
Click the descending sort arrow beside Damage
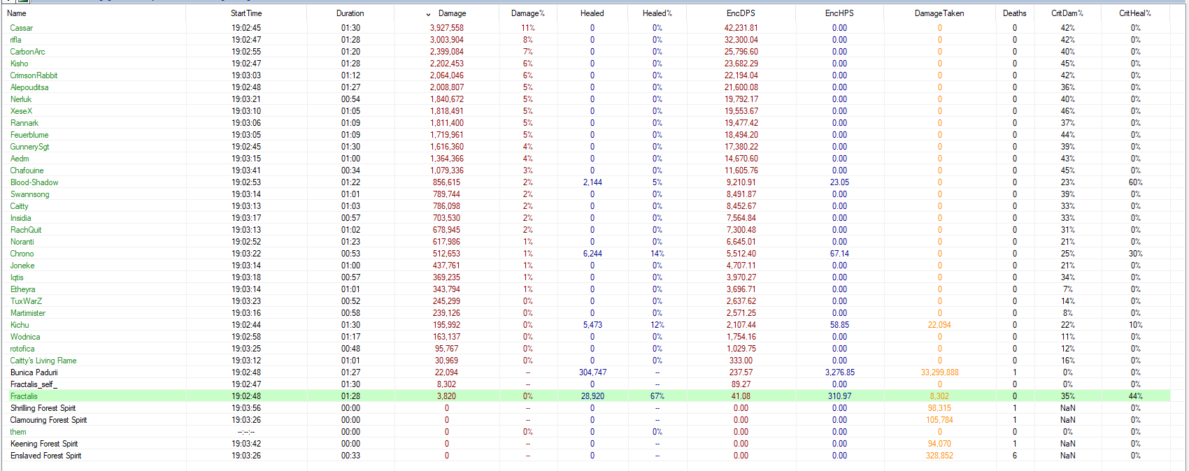tap(428, 14)
